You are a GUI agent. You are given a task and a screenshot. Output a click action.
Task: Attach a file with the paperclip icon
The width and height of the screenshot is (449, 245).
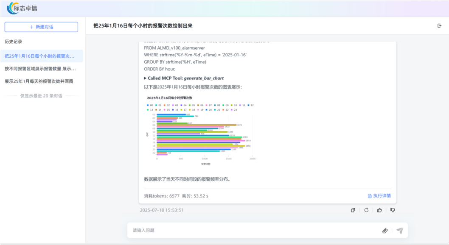385,231
